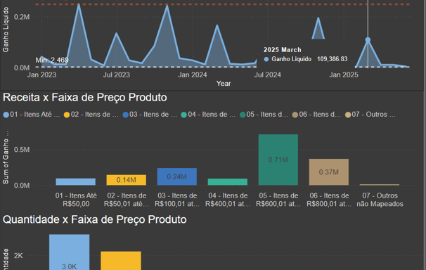
Task: Select the yellow quantity bar
Action: [x=121, y=260]
